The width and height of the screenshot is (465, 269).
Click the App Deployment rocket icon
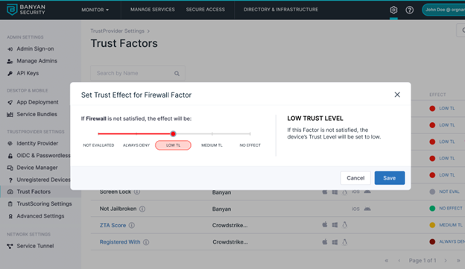point(10,102)
